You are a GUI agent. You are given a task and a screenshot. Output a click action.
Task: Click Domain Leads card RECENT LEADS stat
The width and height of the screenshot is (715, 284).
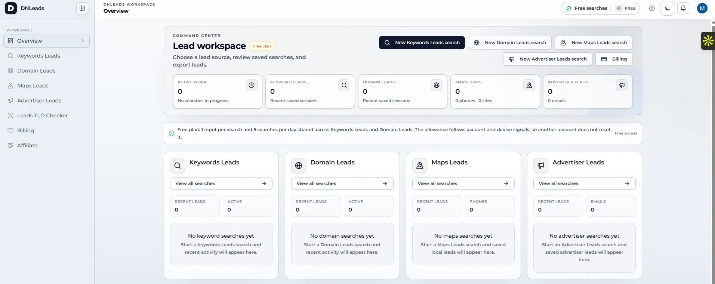(316, 206)
